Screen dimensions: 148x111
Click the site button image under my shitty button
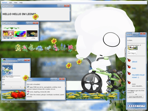(132, 48)
